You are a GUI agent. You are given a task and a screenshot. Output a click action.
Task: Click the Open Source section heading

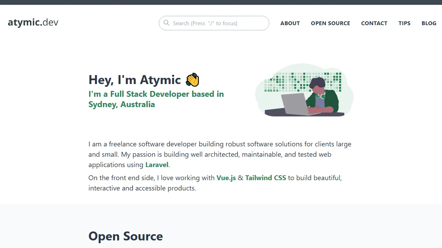click(125, 236)
